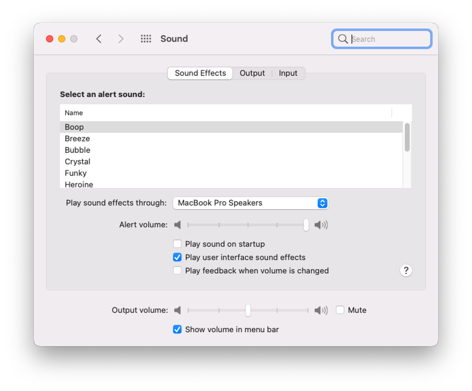Click the back navigation arrow

coord(99,38)
